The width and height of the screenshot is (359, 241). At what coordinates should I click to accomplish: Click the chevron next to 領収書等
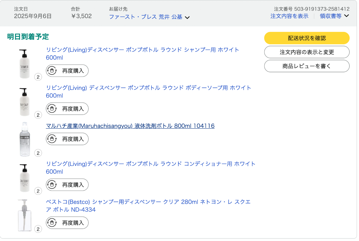tap(346, 16)
